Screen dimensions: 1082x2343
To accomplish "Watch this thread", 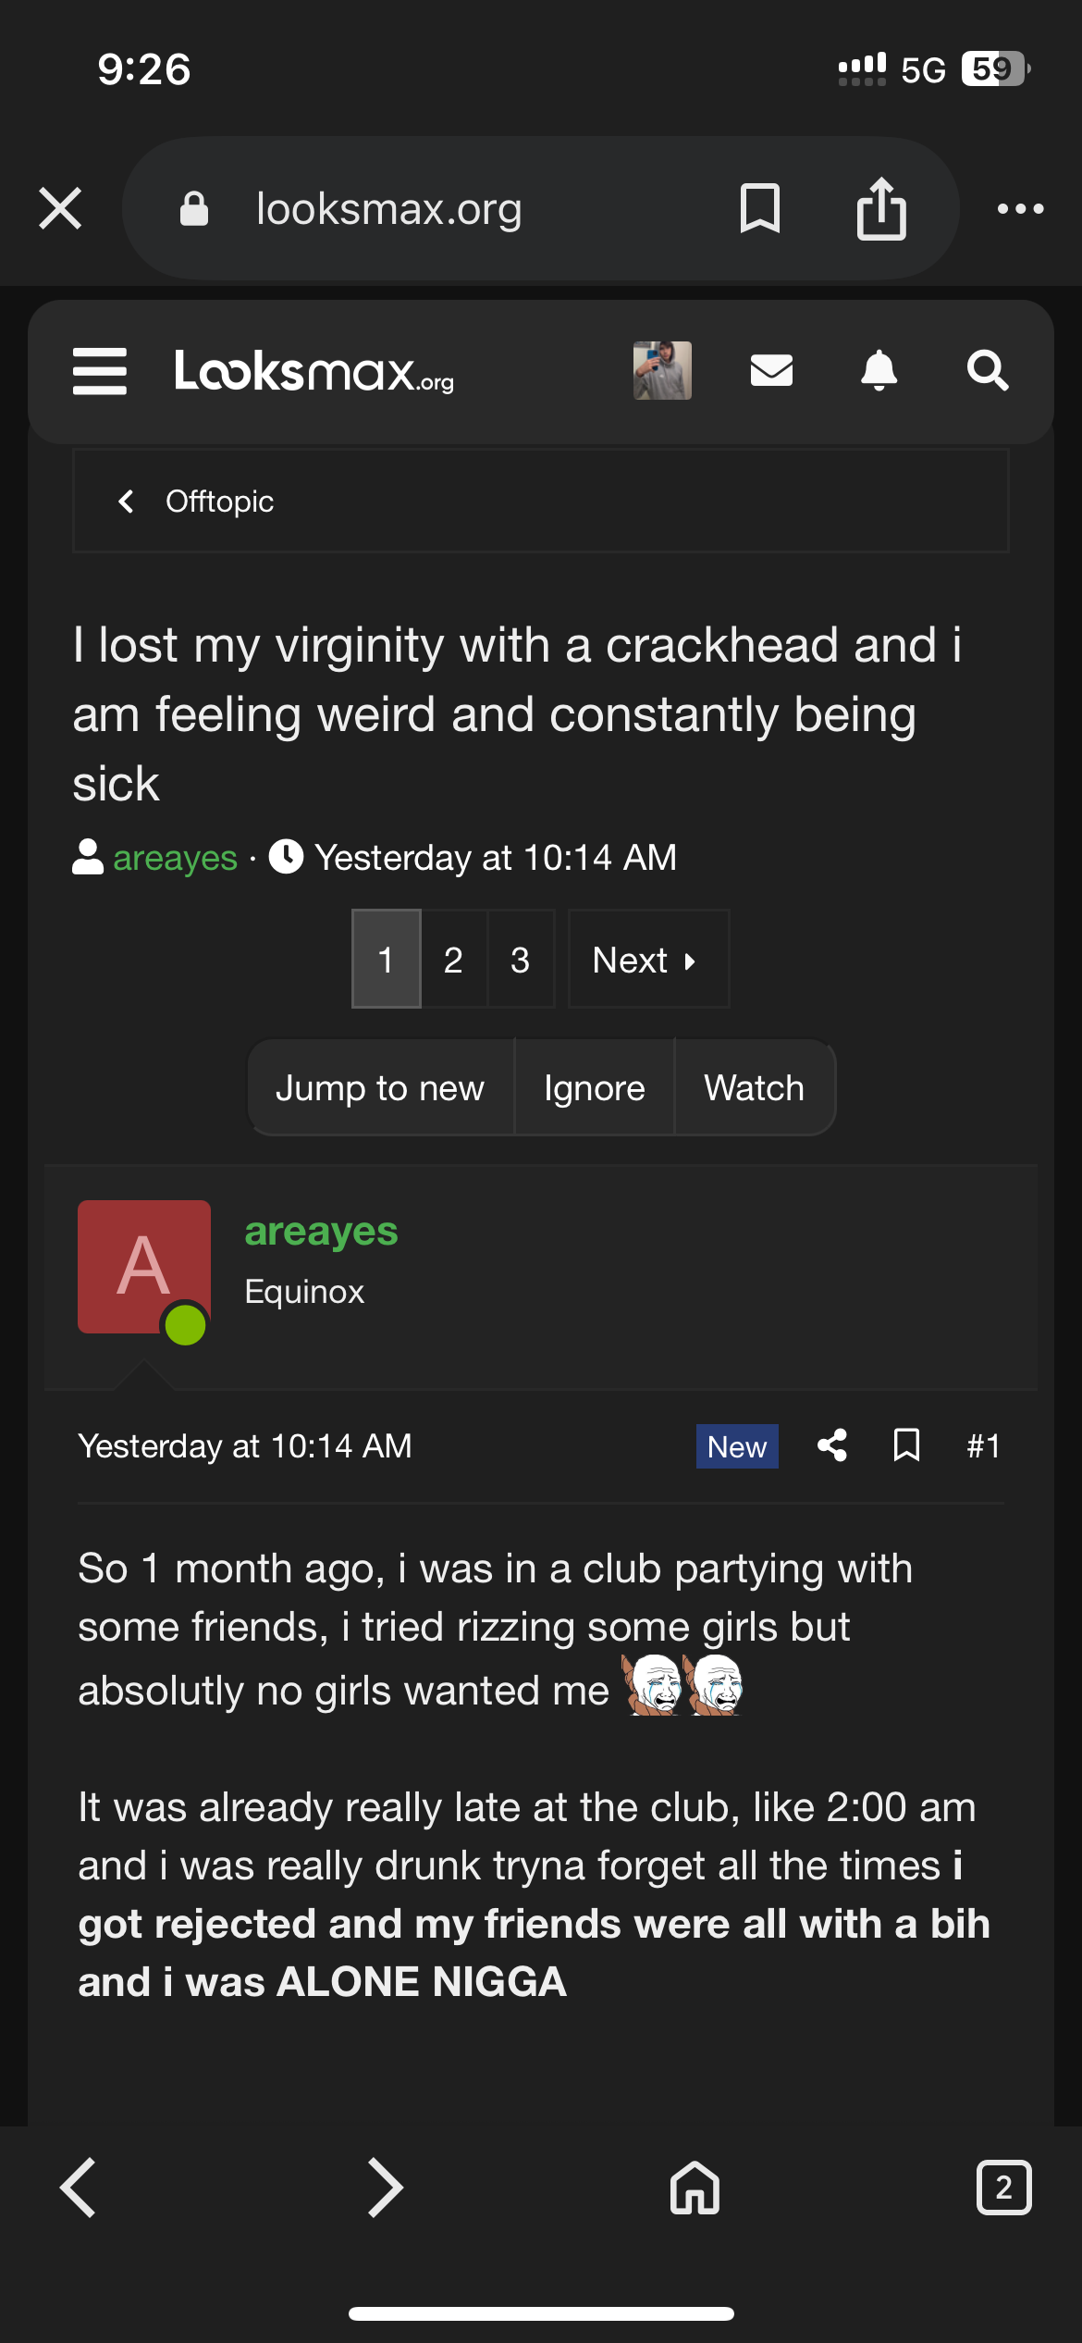I will 755,1088.
